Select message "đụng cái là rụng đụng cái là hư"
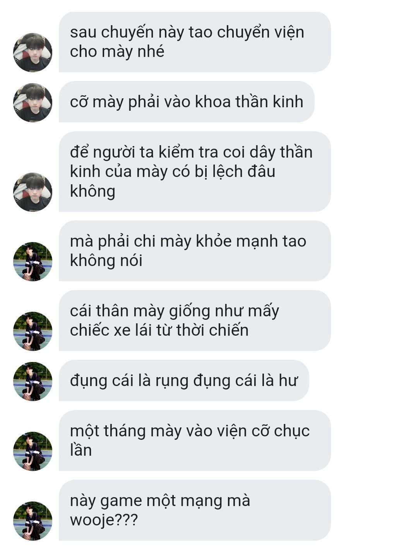 (x=184, y=381)
